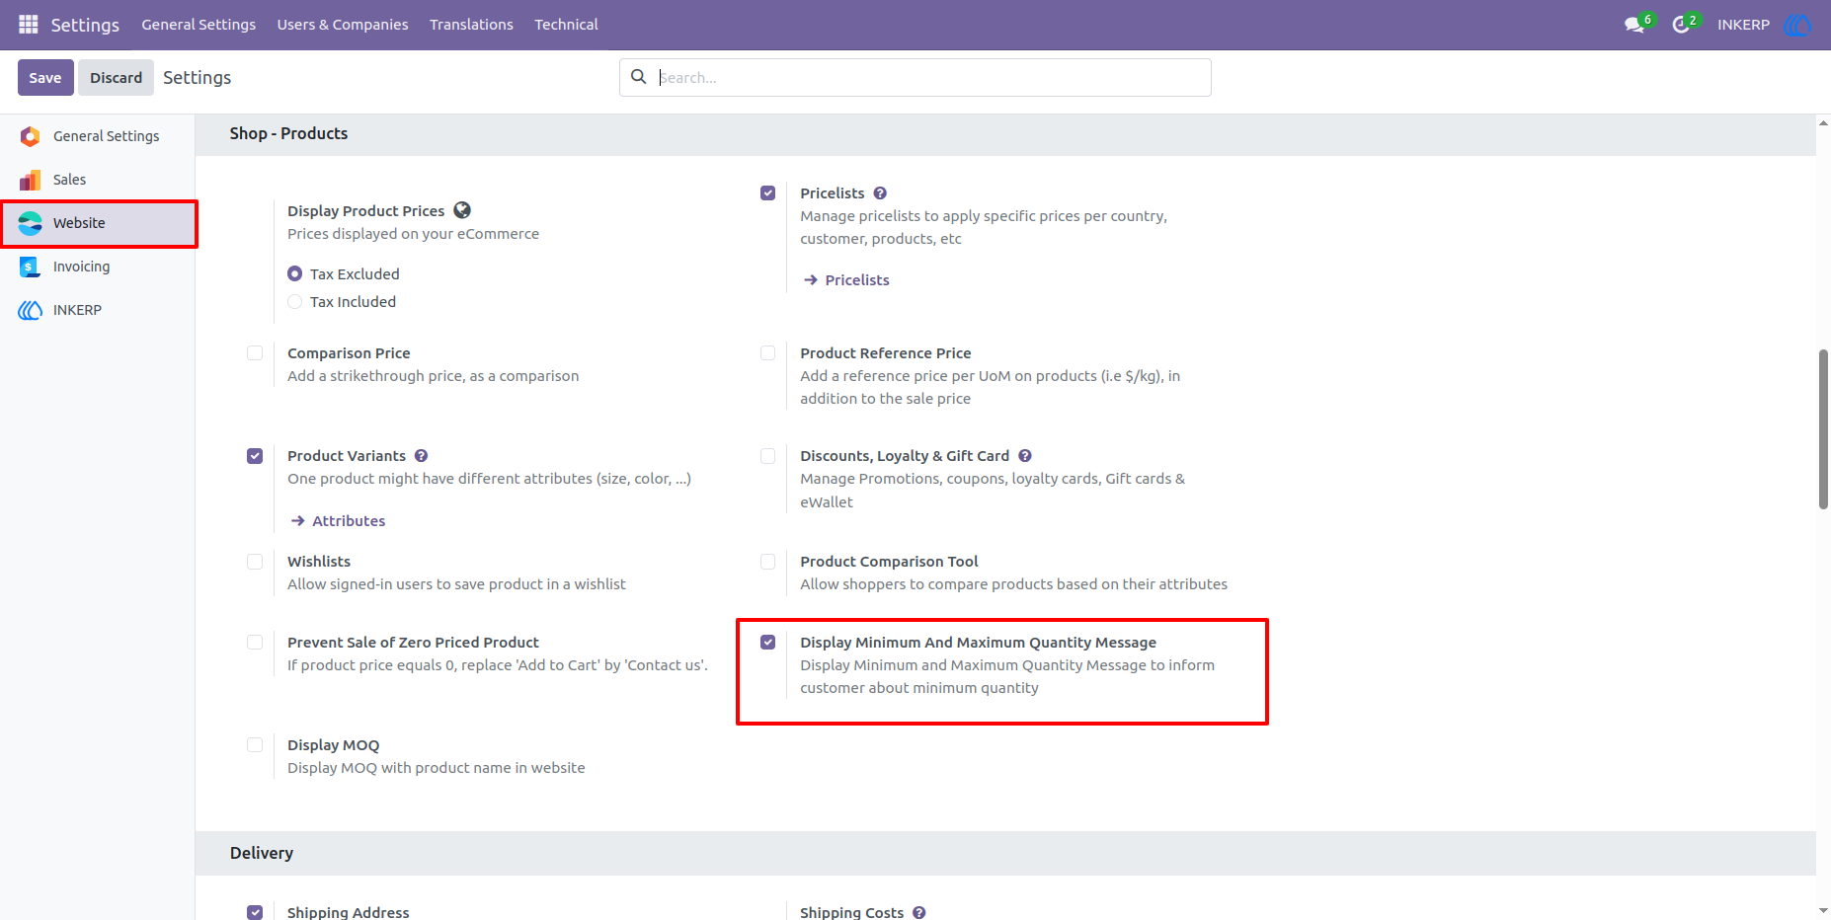Open the help icon next to Pricelists
Screen dimensions: 1831x920
tap(880, 193)
